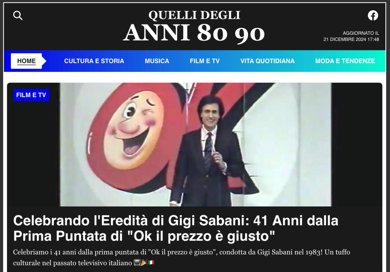Click the blue FILM E TV badge
390x272 pixels.
(31, 95)
